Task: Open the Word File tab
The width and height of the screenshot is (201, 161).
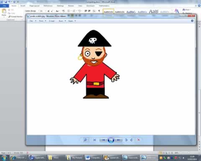Action: [5, 6]
